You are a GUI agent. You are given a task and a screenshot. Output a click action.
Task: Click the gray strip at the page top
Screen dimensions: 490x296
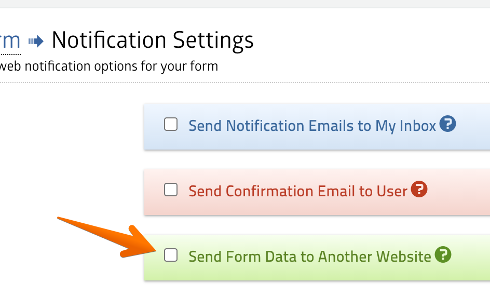click(x=244, y=4)
